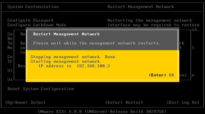The image size is (205, 114).
Task: Click the <Up/Down> Select hint
Action: click(x=25, y=103)
